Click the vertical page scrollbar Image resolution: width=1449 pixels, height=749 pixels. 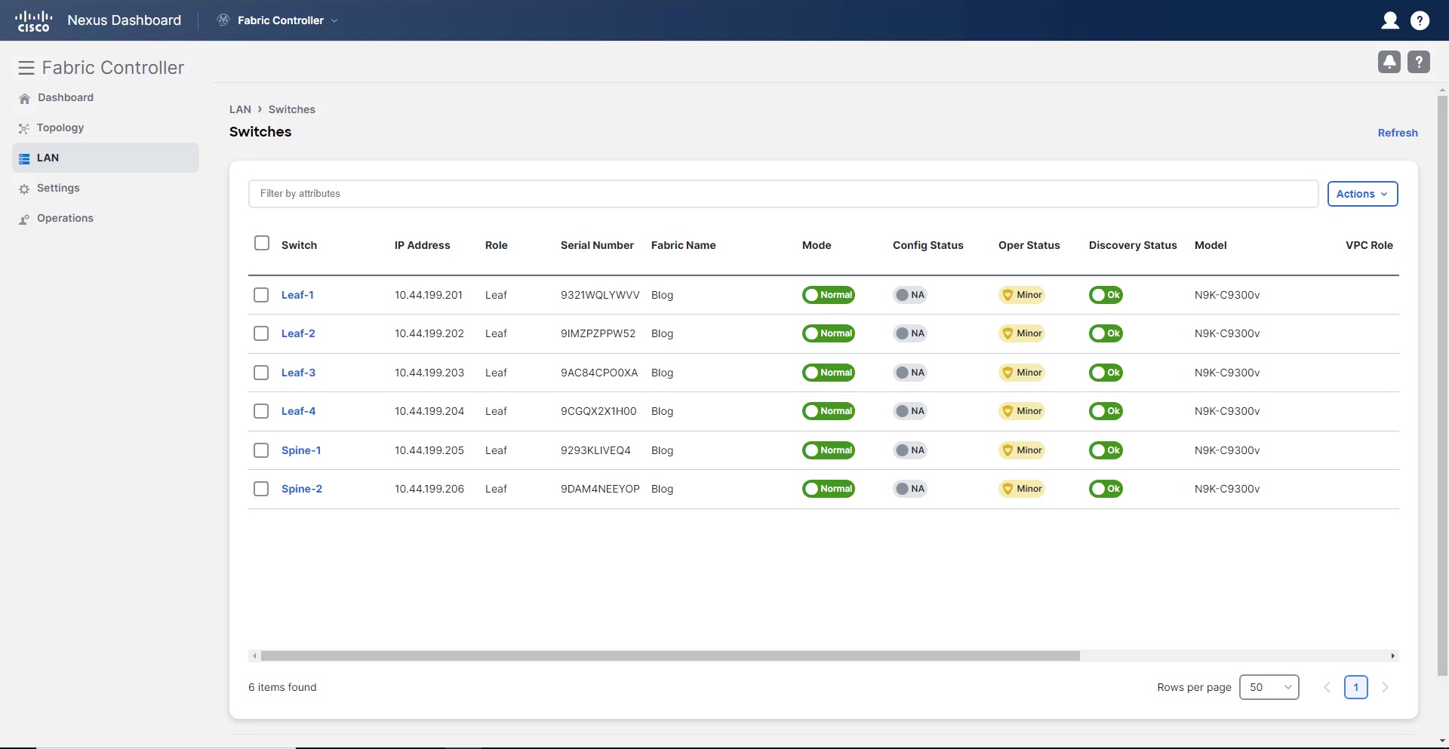pos(1442,385)
